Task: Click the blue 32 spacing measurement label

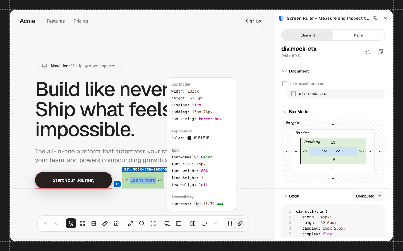Action: 117,184
